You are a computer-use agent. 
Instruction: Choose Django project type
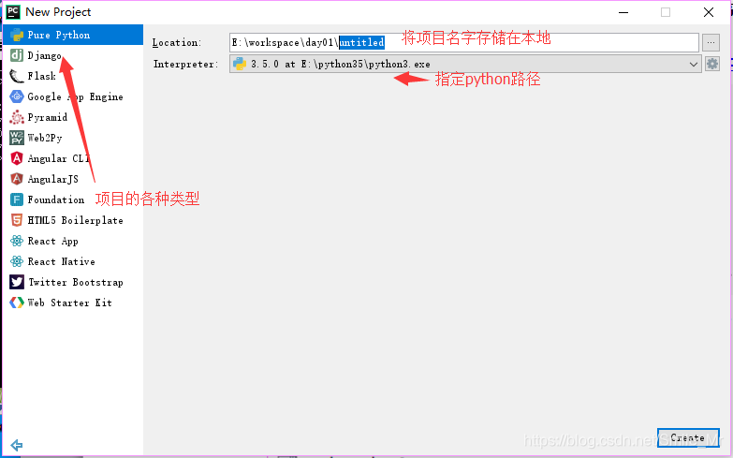[73, 55]
